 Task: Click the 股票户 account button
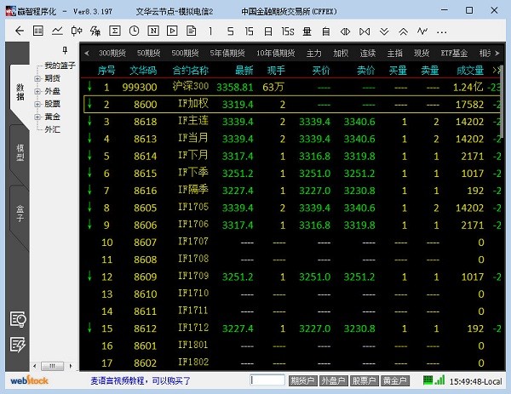click(x=364, y=380)
